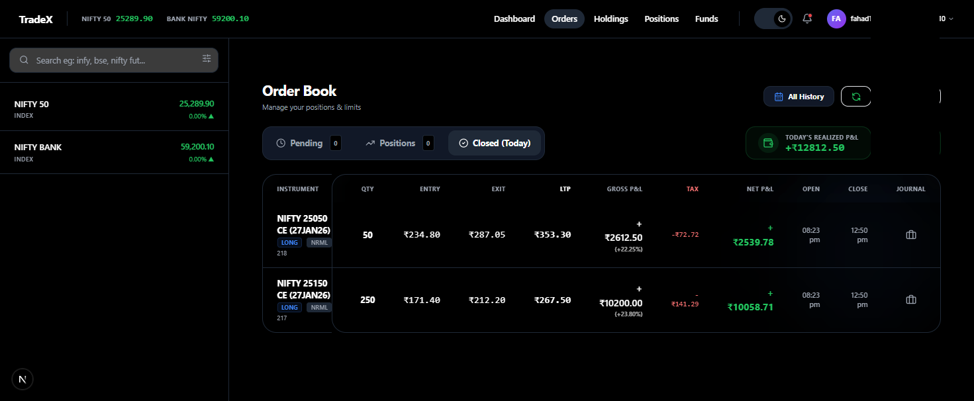Open the search filter icon in sidebar
974x401 pixels.
(206, 59)
